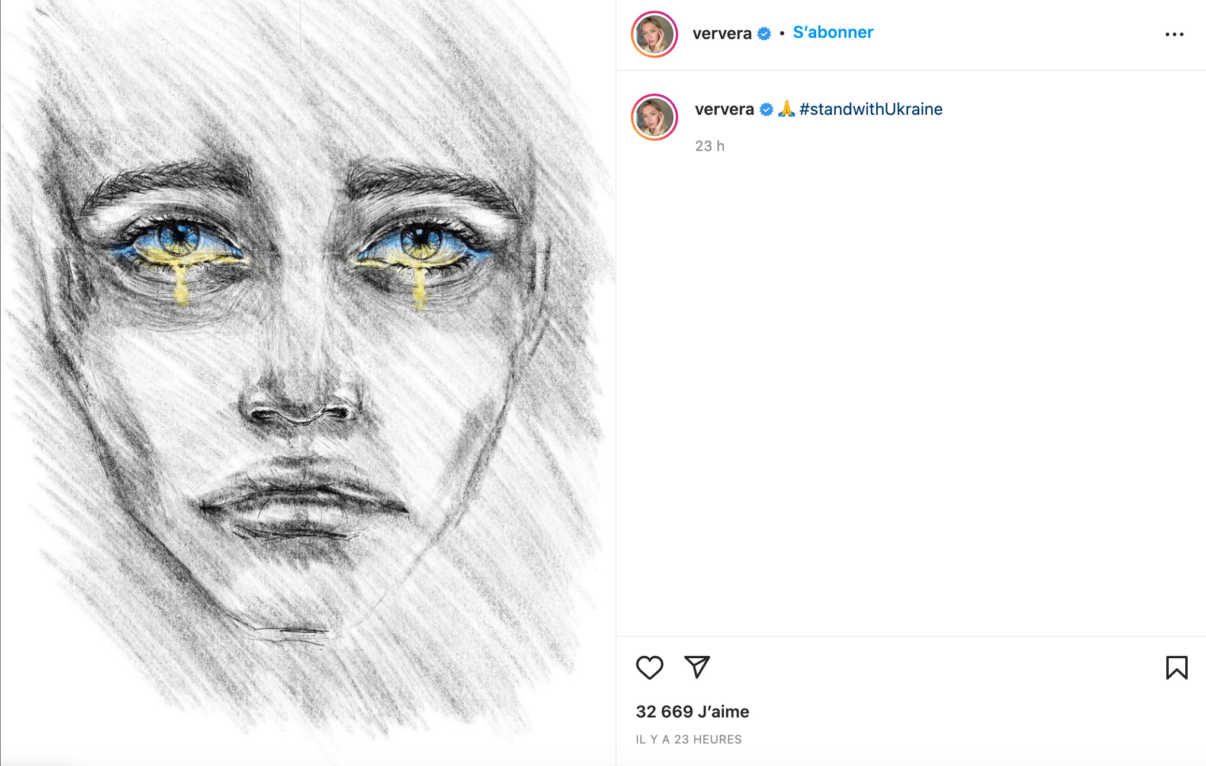1206x766 pixels.
Task: Click the 'IL Y A 23 HEURES' timestamp
Action: click(689, 739)
